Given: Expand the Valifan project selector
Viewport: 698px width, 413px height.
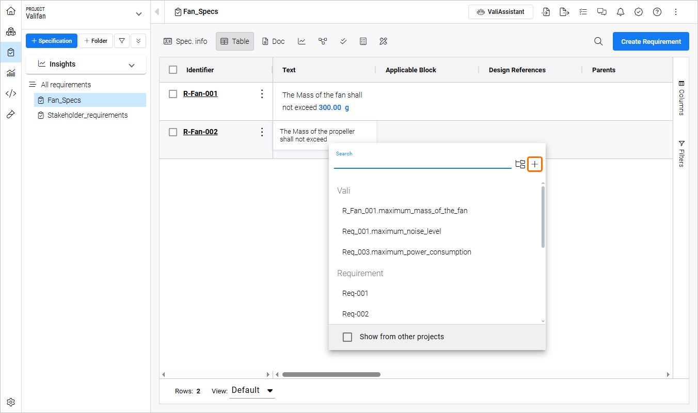Looking at the screenshot, I should 138,14.
